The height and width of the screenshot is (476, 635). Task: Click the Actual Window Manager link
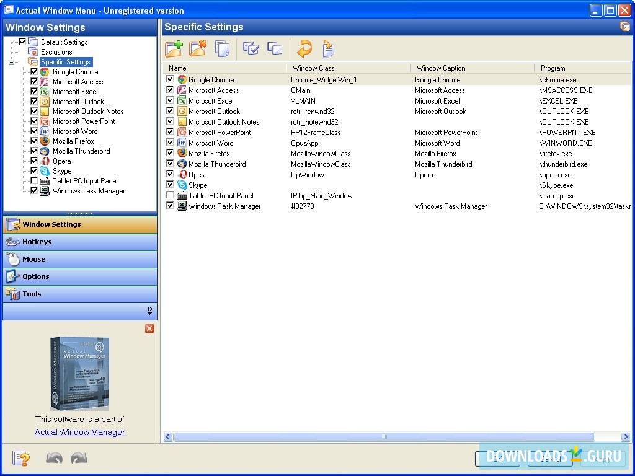tap(79, 432)
